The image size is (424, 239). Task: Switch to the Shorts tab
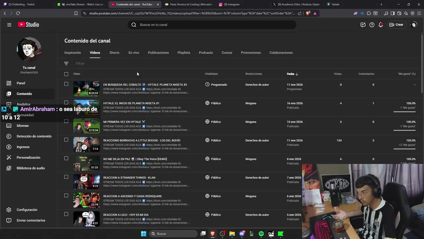point(114,52)
